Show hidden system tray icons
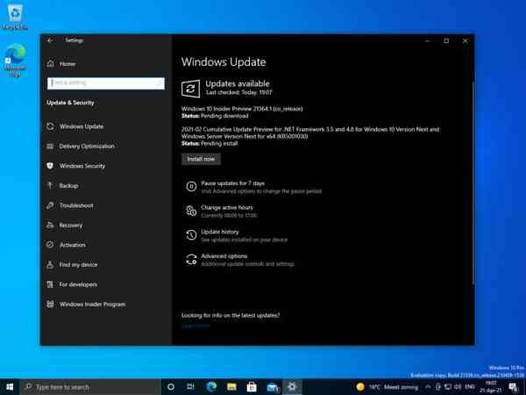The image size is (526, 395). click(428, 387)
